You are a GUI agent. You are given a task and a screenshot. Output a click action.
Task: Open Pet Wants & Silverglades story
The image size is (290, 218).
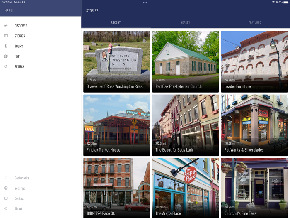tap(254, 125)
